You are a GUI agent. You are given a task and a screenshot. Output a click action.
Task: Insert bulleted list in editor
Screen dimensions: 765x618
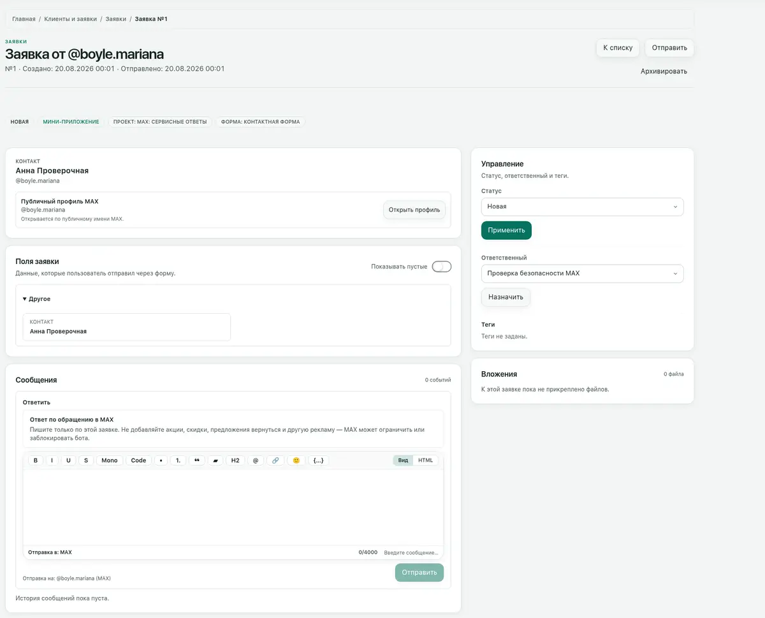(x=161, y=460)
